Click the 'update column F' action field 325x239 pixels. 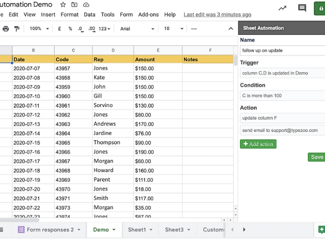coord(282,118)
